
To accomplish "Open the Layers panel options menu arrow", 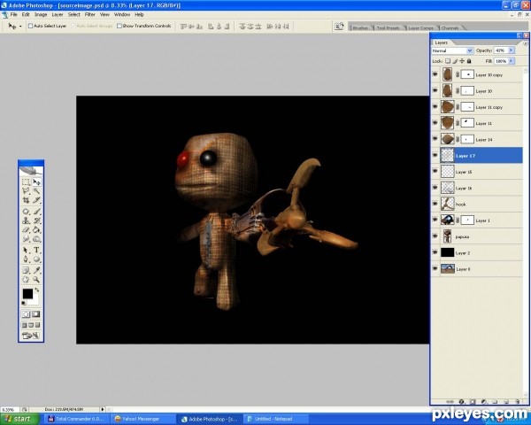I will (x=525, y=43).
